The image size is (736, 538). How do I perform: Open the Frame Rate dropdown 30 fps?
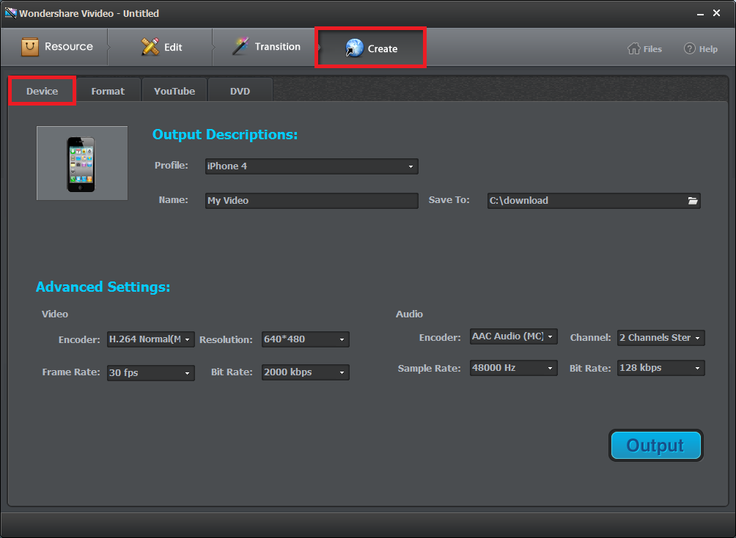151,373
